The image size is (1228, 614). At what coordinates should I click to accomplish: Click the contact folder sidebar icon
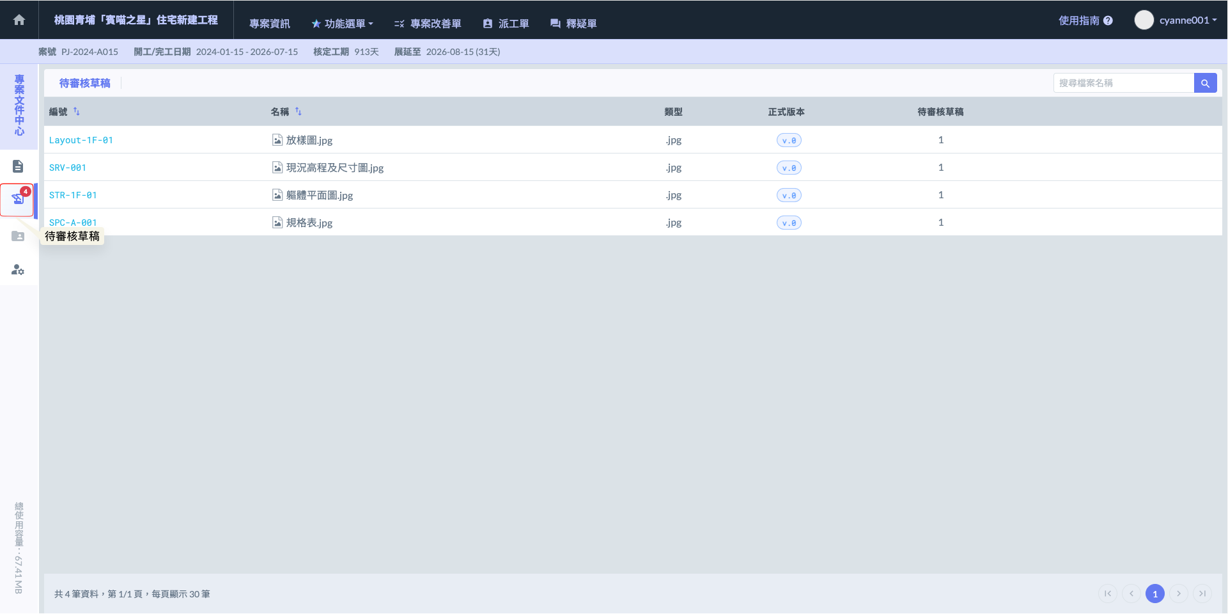click(18, 236)
